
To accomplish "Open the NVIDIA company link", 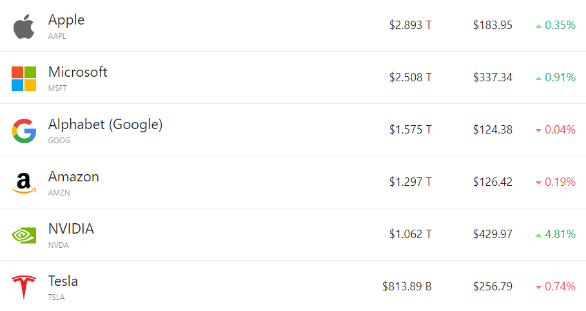I will 71,228.
